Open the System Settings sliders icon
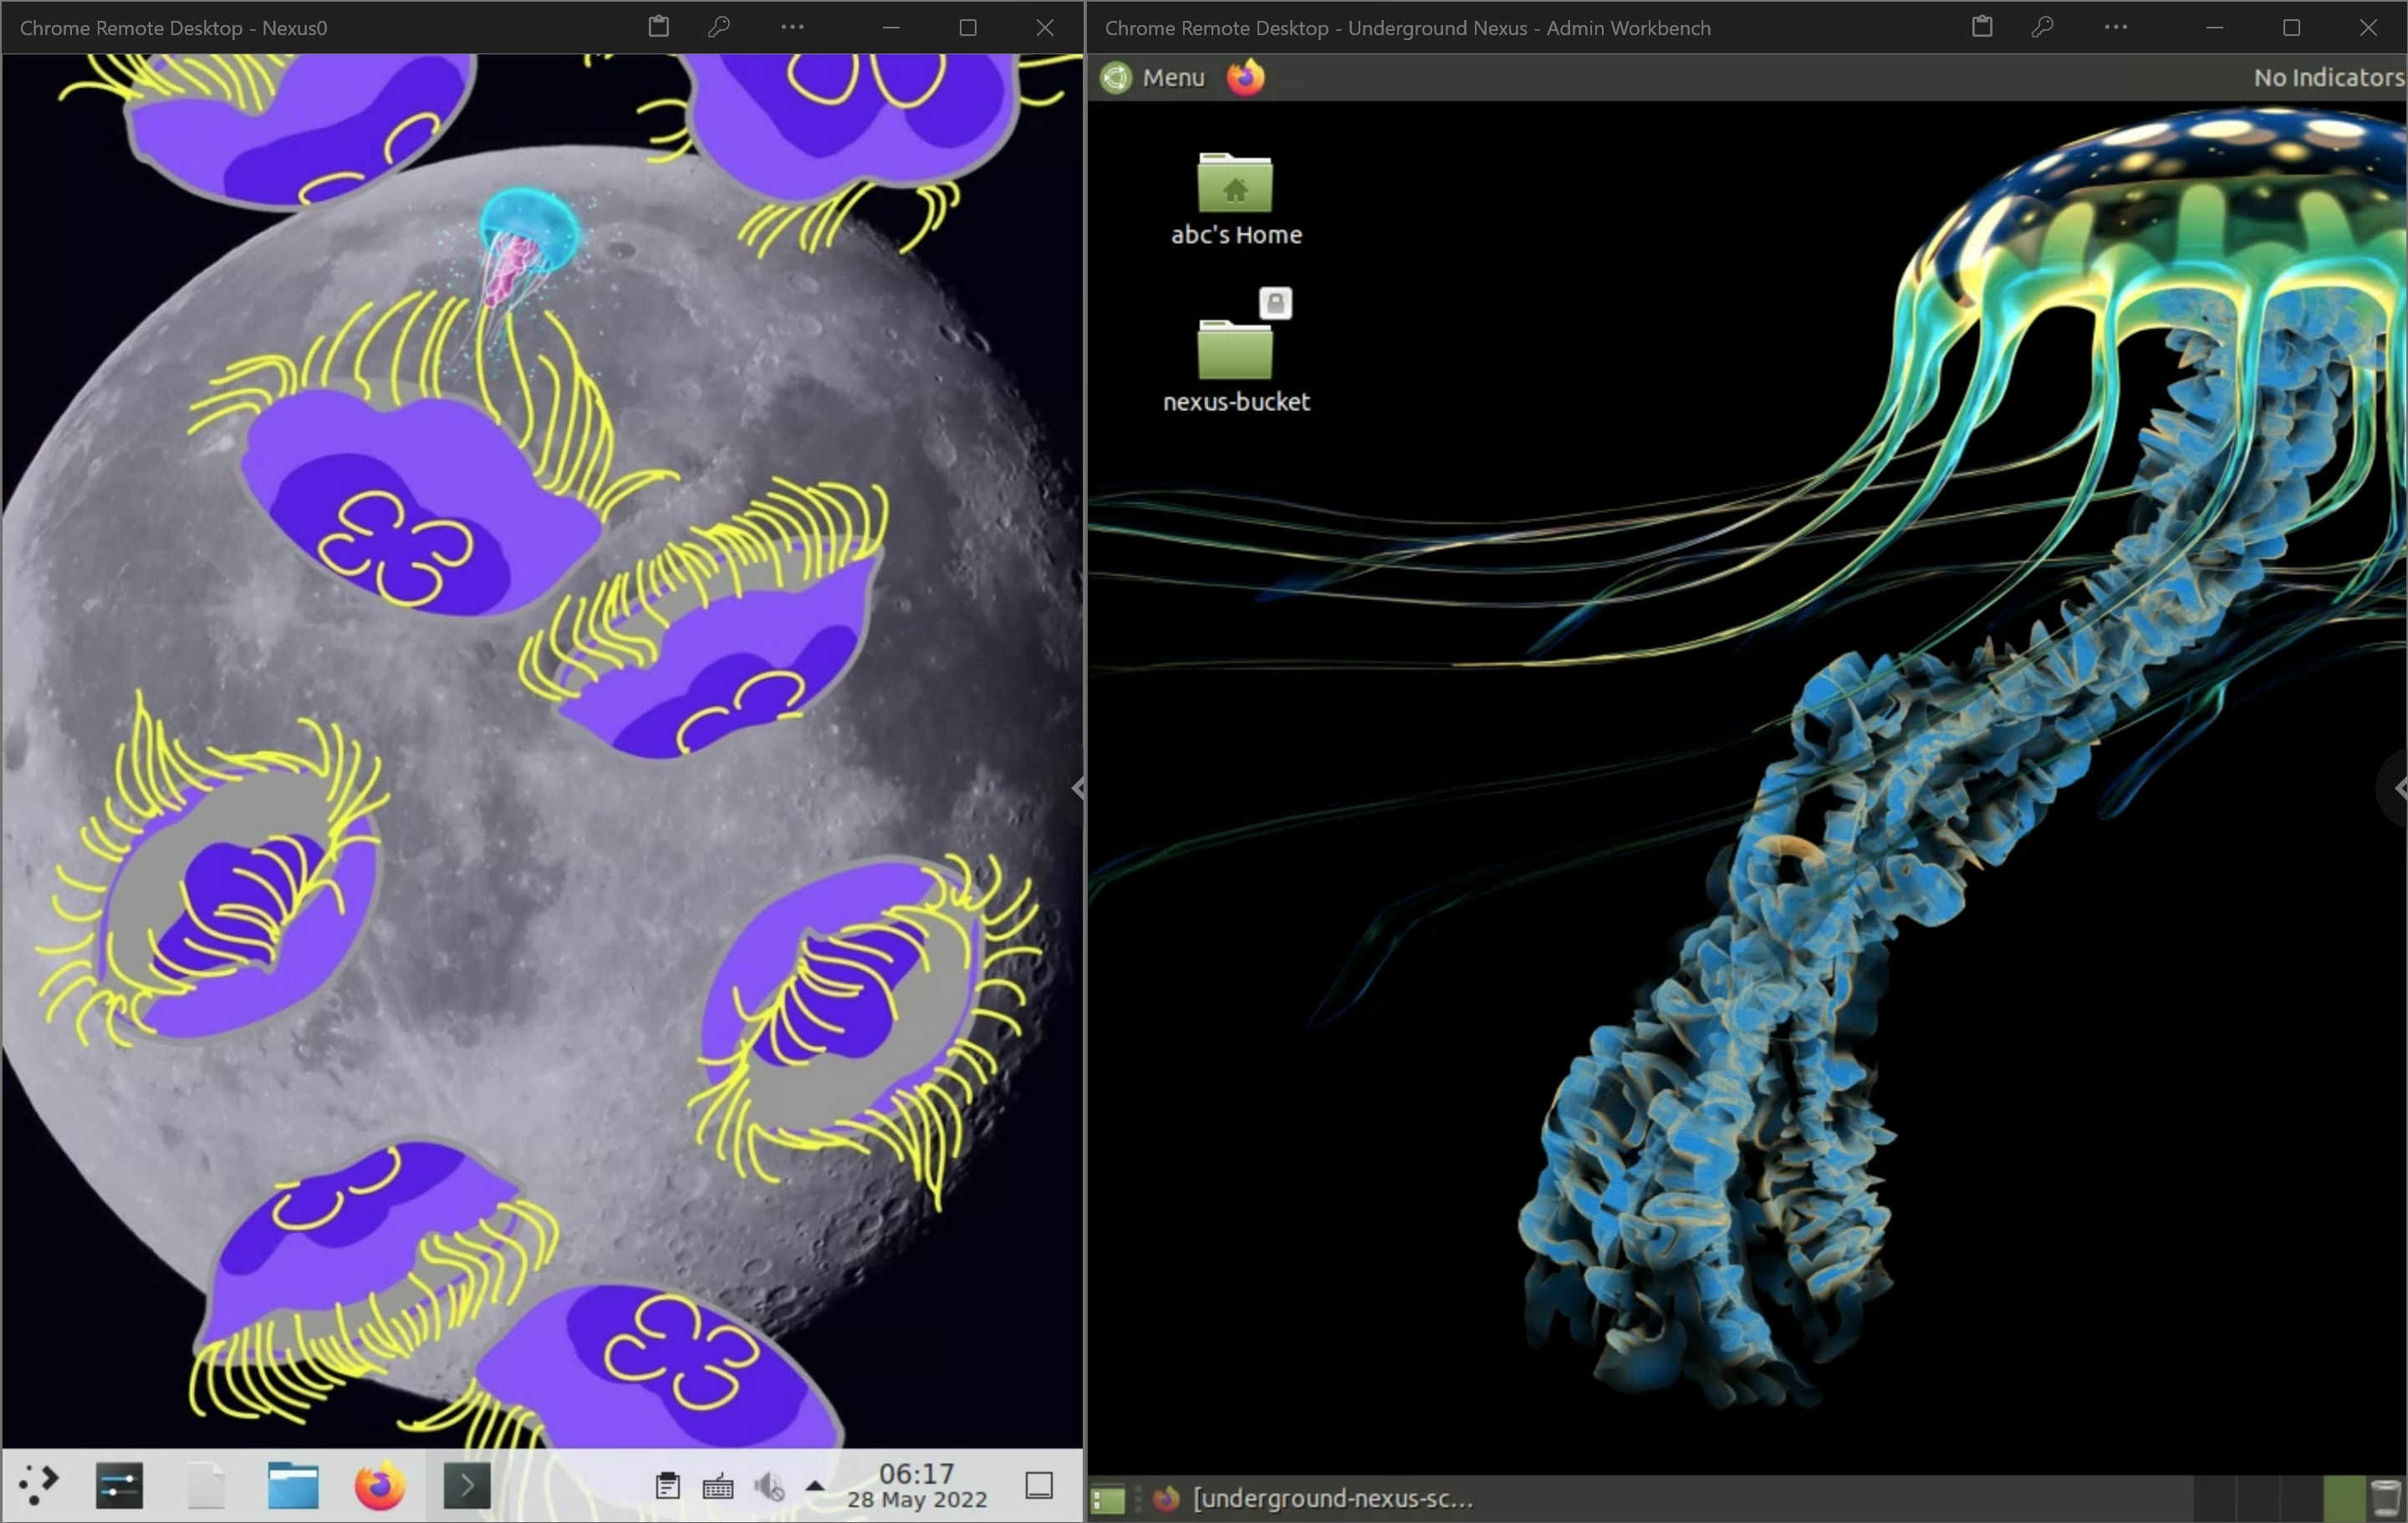Screen dimensions: 2408x1523 pos(119,1486)
